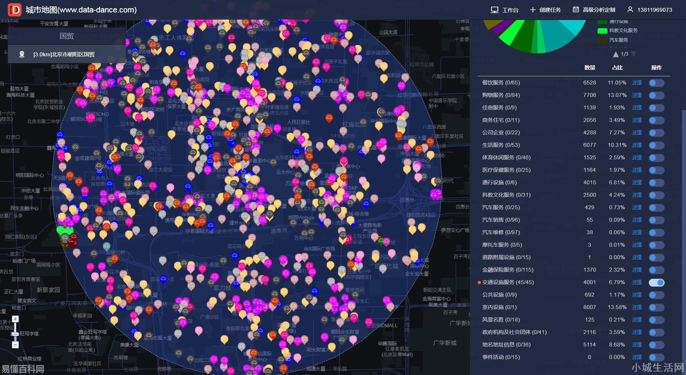Screen dimensions: 686x375
Task: Click the 城市地图(www.data-dance.com) title
Action: 81,10
